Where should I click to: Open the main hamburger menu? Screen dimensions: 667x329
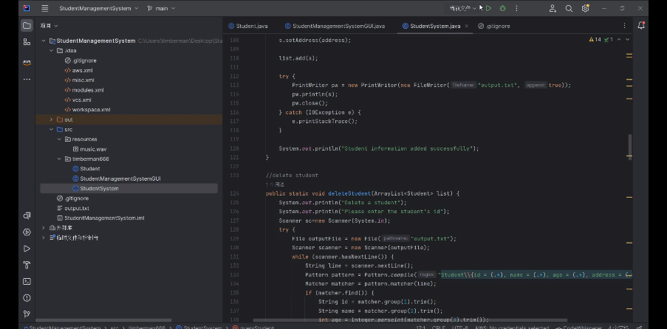click(45, 8)
